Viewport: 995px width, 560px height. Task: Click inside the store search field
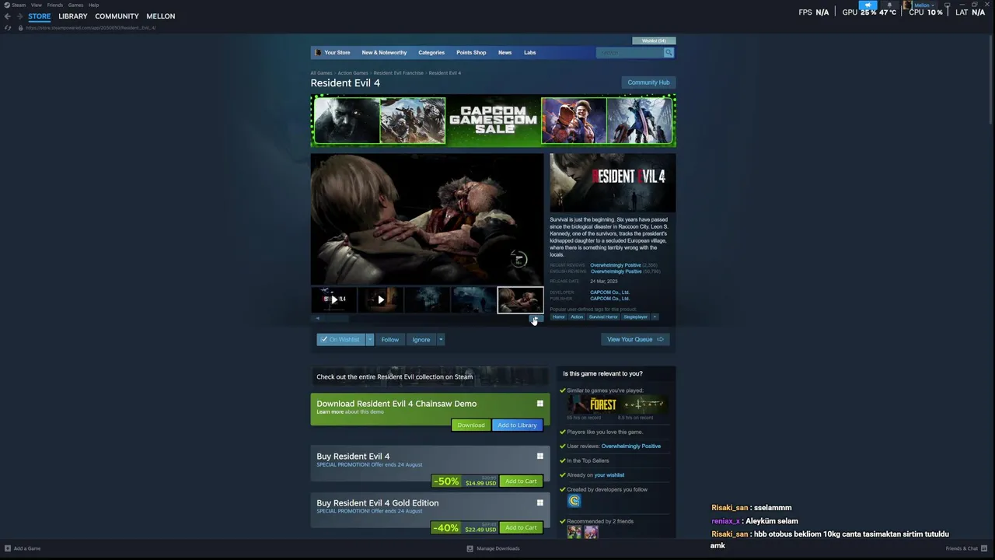[x=630, y=52]
